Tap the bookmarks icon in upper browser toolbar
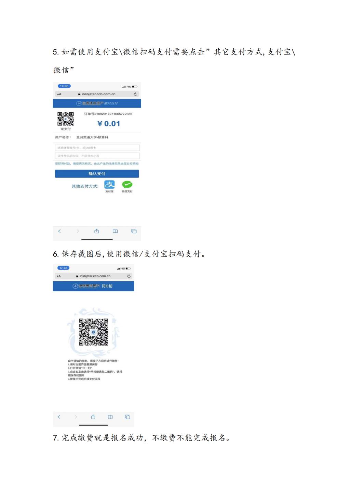The image size is (350, 496). (115, 231)
